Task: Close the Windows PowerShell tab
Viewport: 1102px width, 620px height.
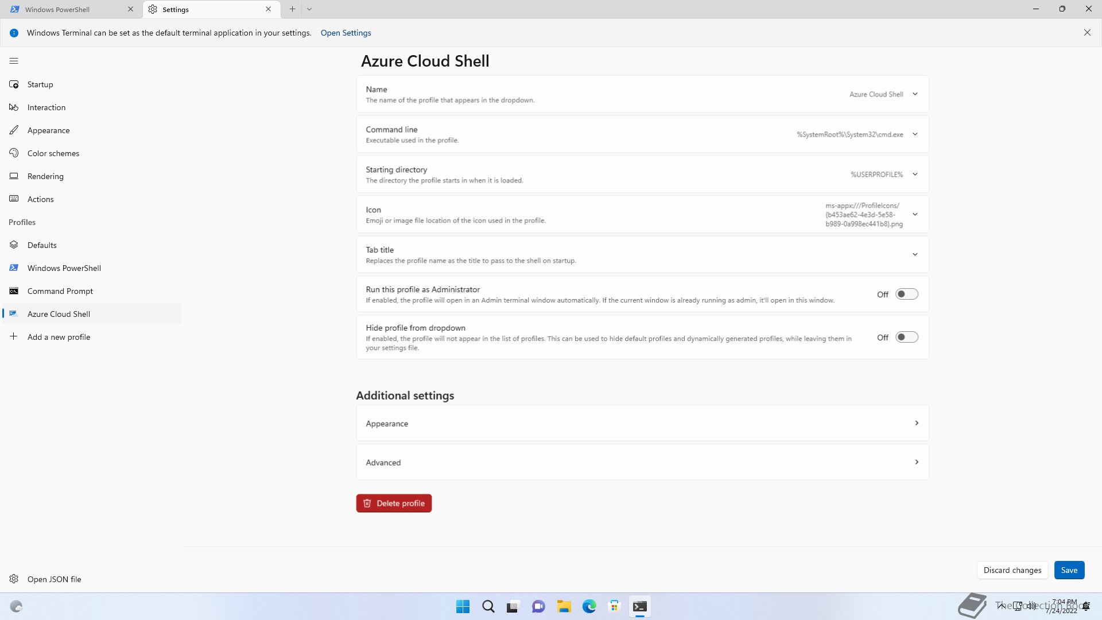Action: 130,9
